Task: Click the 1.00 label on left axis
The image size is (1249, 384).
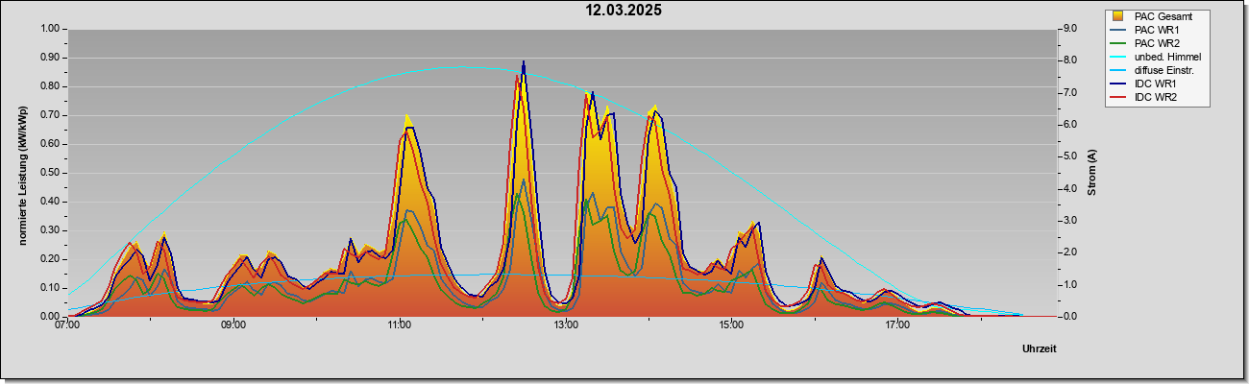Action: coord(49,29)
